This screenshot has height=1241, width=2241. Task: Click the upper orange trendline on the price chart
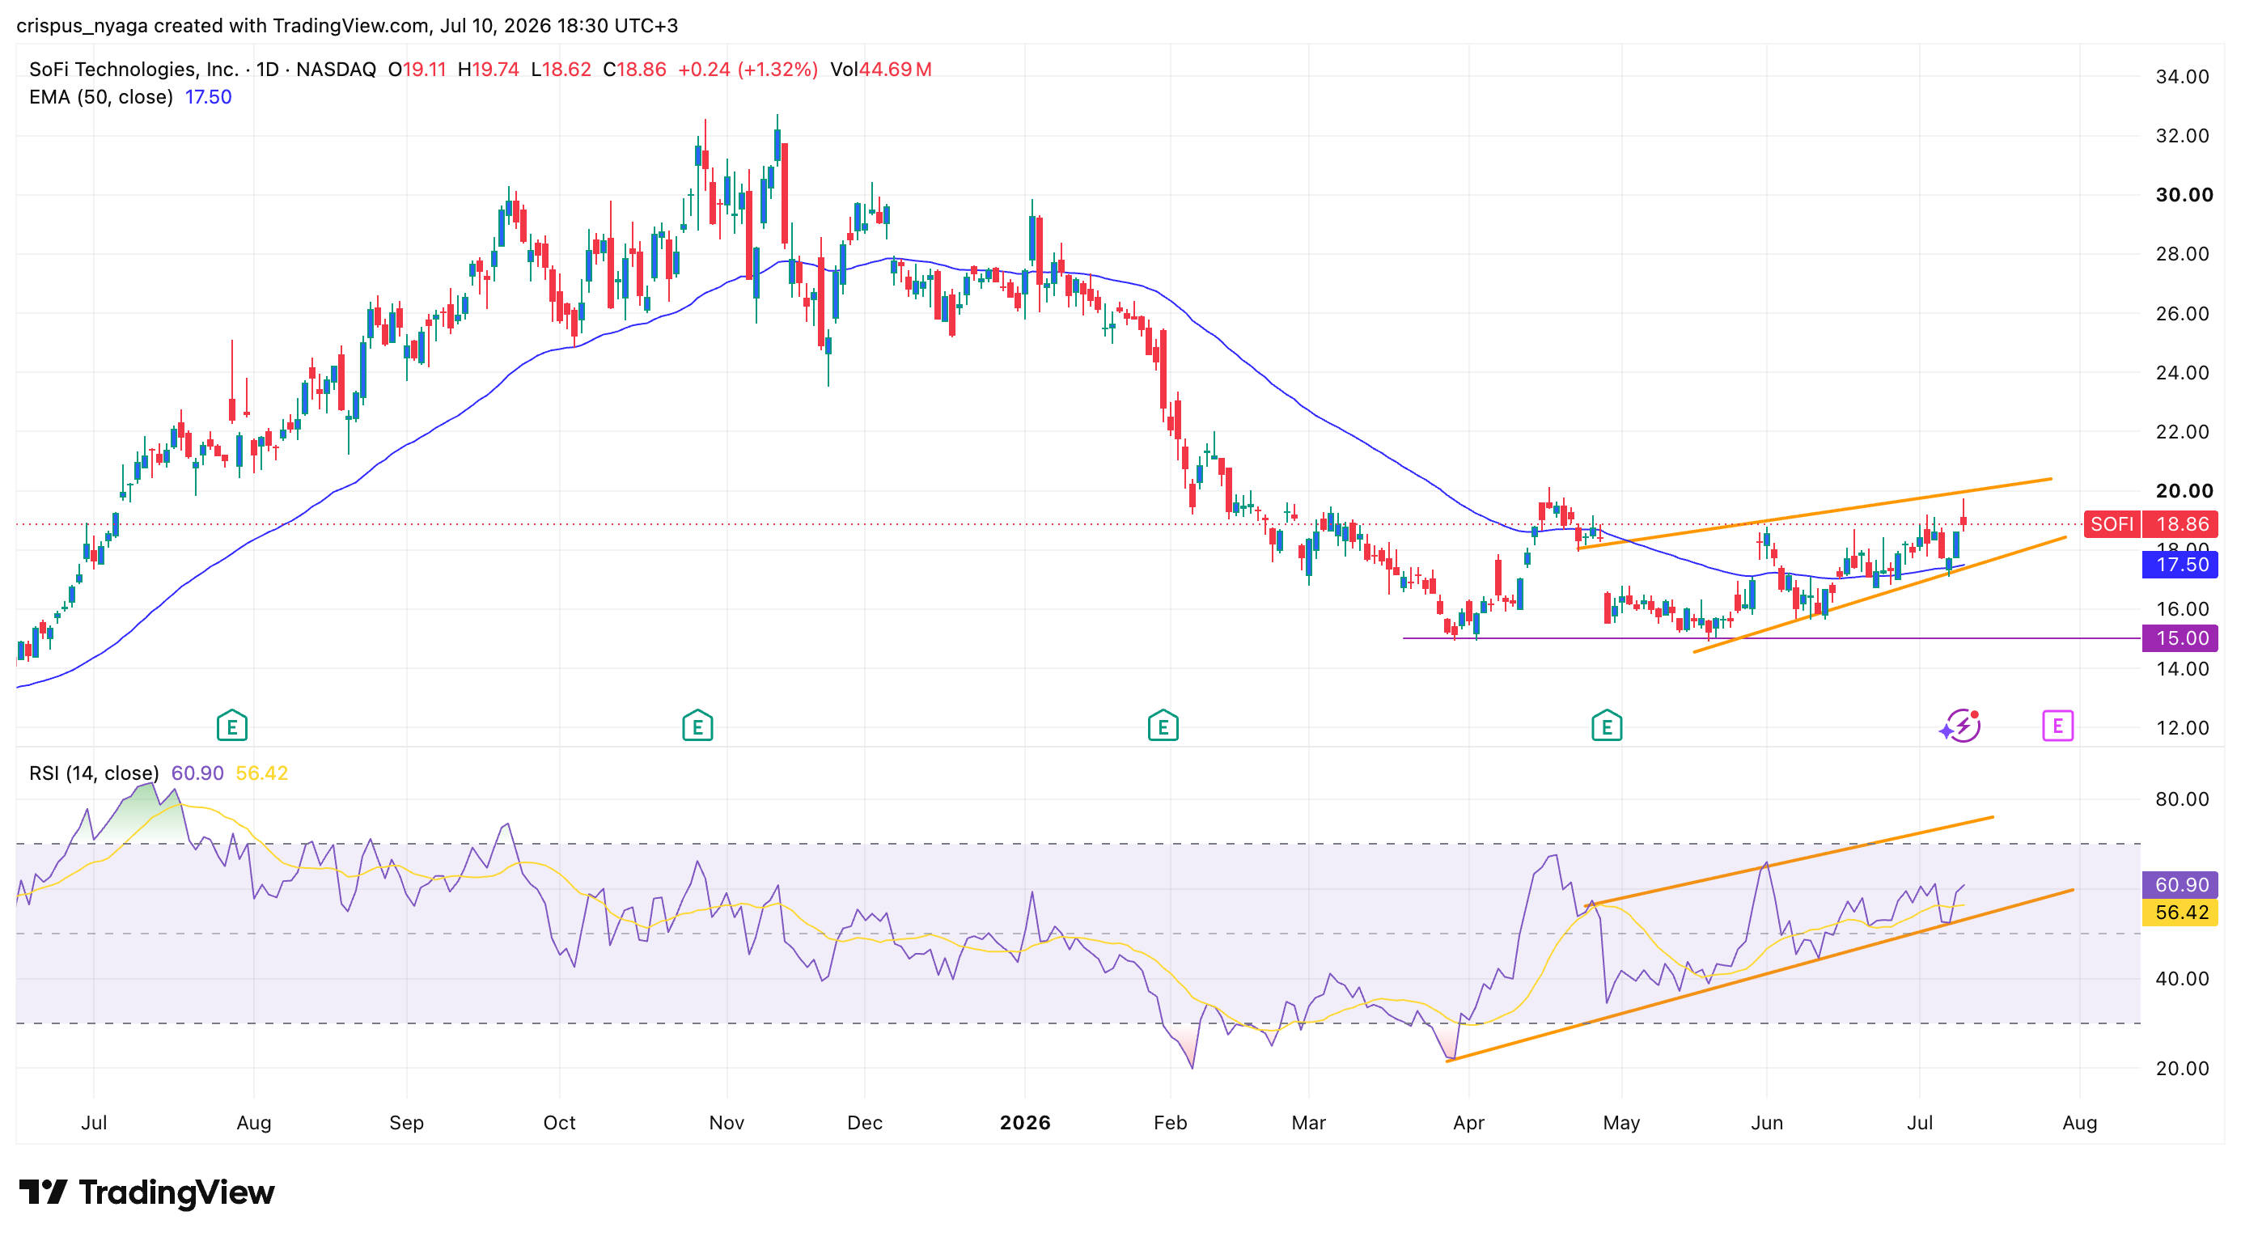(x=1815, y=513)
